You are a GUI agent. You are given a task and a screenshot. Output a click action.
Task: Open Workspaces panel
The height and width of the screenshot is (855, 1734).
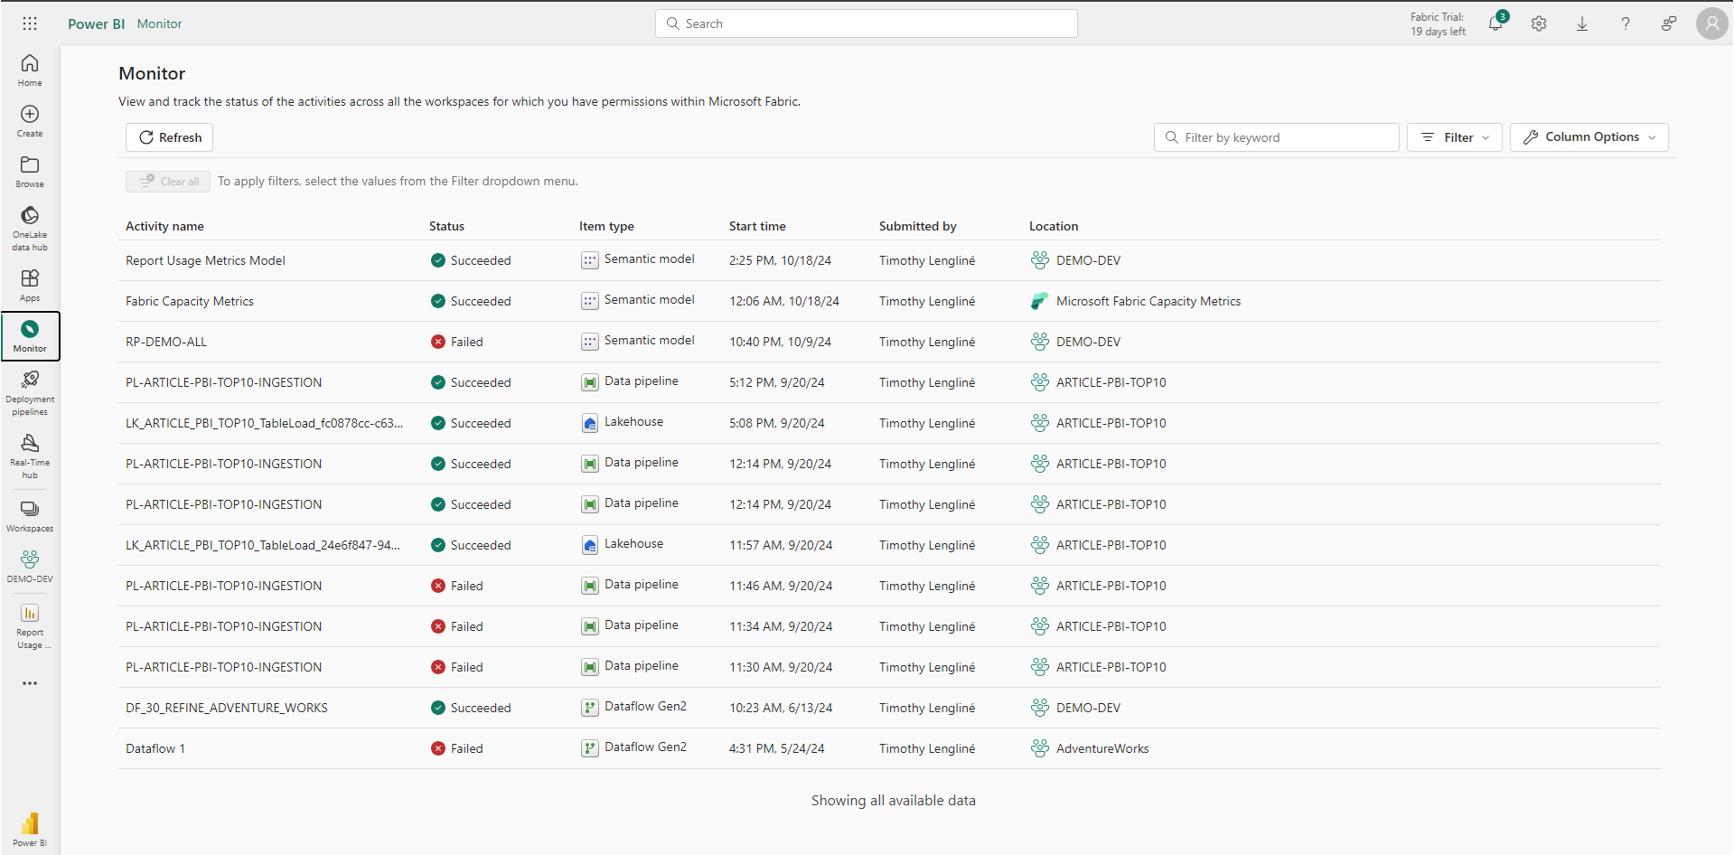tap(30, 516)
